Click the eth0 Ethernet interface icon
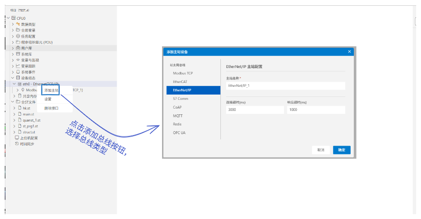Viewport: 421px width, 219px height. (19, 84)
